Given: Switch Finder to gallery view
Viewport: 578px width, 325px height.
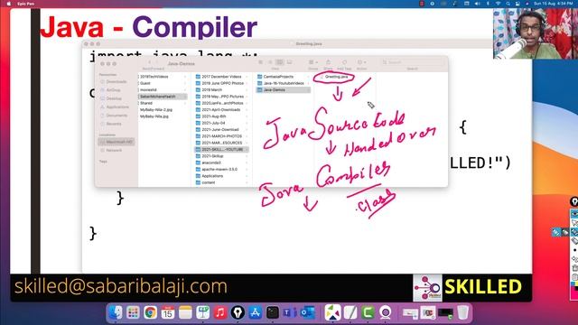Looking at the screenshot, I should pyautogui.click(x=289, y=62).
